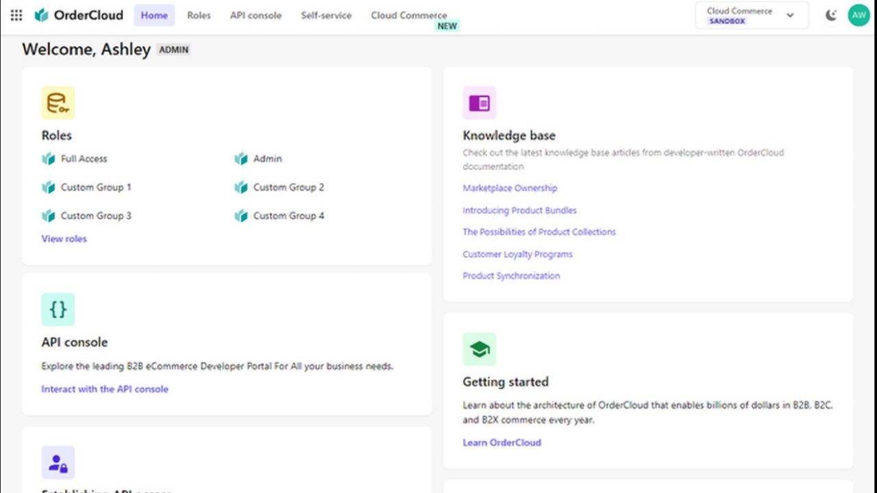Click the Knowledge base book icon
The height and width of the screenshot is (493, 877).
pyautogui.click(x=480, y=103)
